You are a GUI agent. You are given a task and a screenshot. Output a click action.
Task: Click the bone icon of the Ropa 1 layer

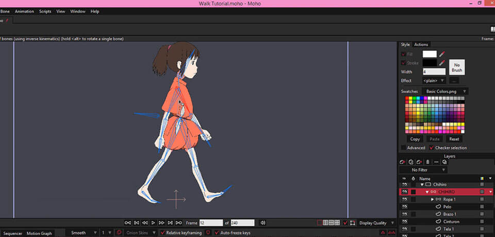(438, 199)
